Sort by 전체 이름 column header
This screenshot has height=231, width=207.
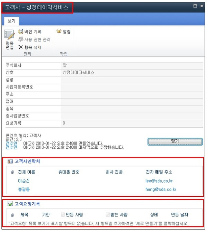pyautogui.click(x=27, y=172)
